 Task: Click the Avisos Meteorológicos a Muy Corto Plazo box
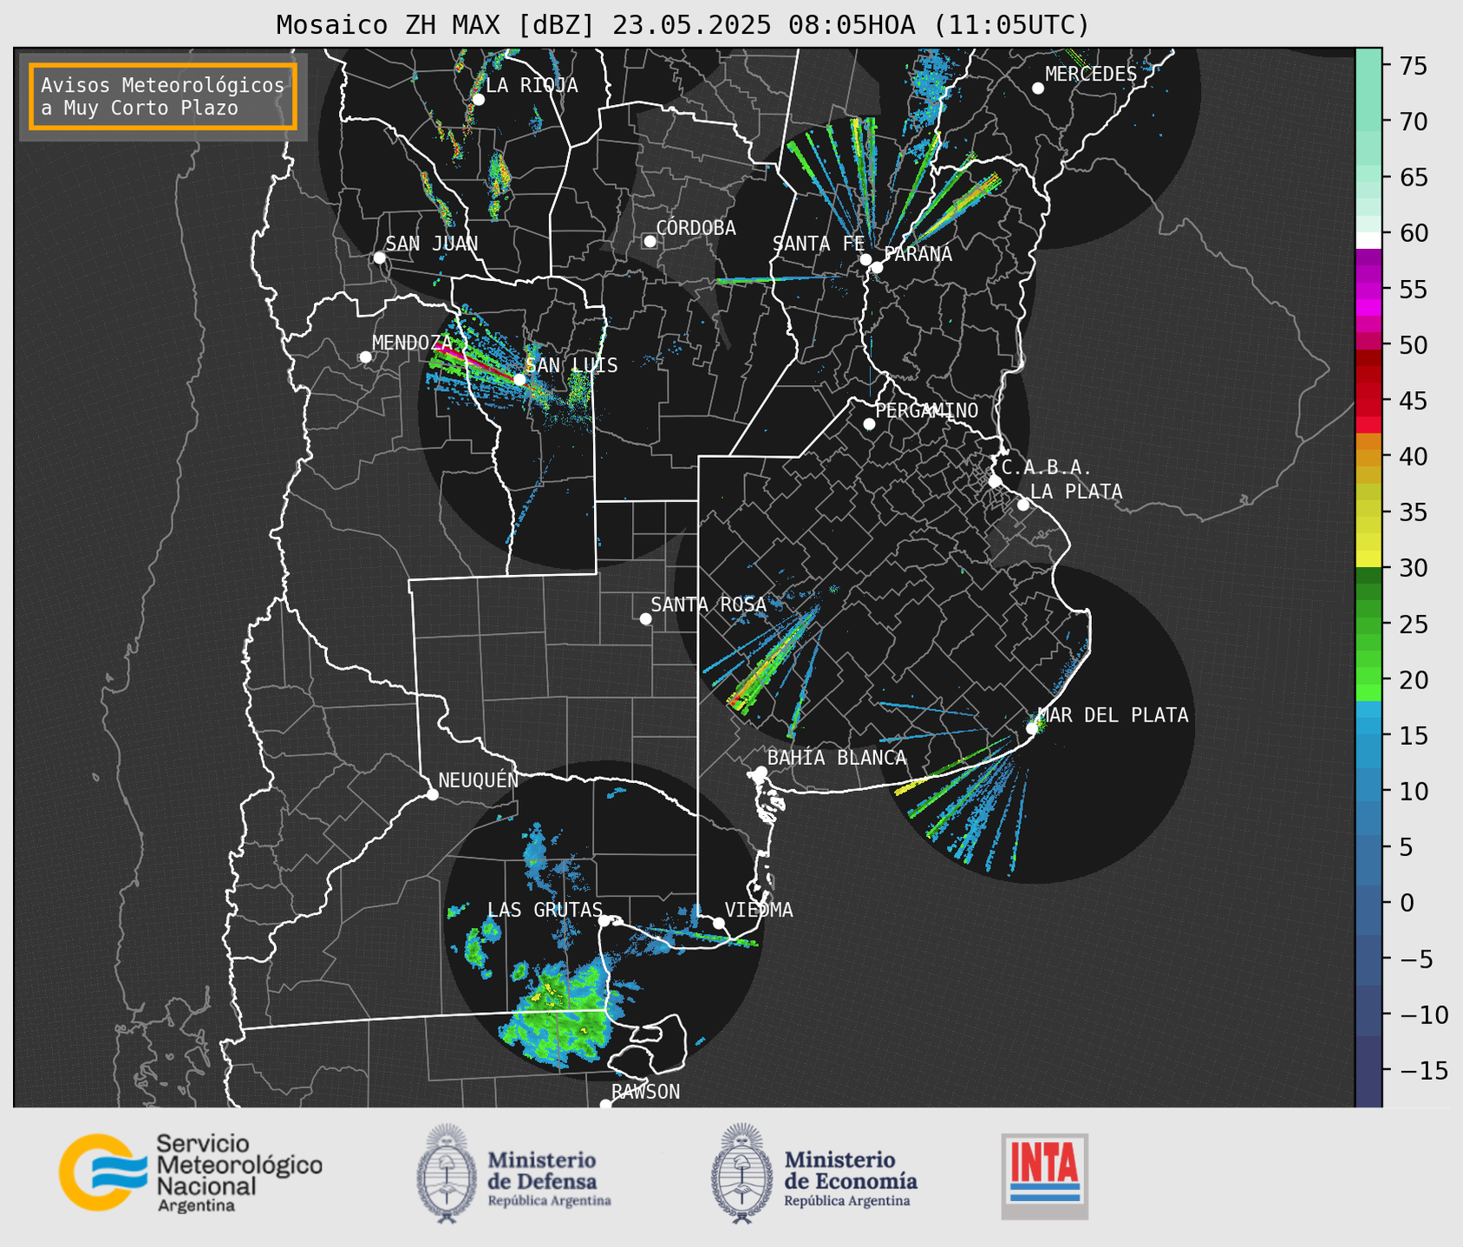pyautogui.click(x=163, y=96)
